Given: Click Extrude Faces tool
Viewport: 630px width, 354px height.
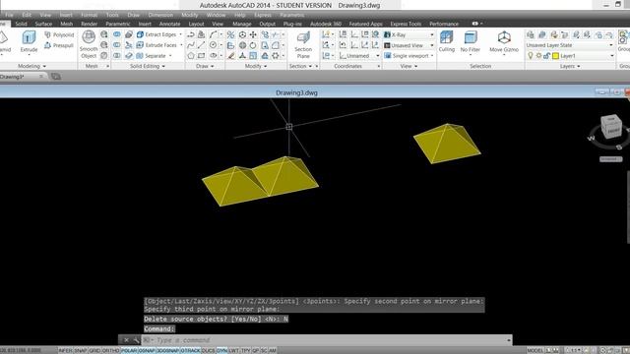Looking at the screenshot, I should pyautogui.click(x=157, y=45).
